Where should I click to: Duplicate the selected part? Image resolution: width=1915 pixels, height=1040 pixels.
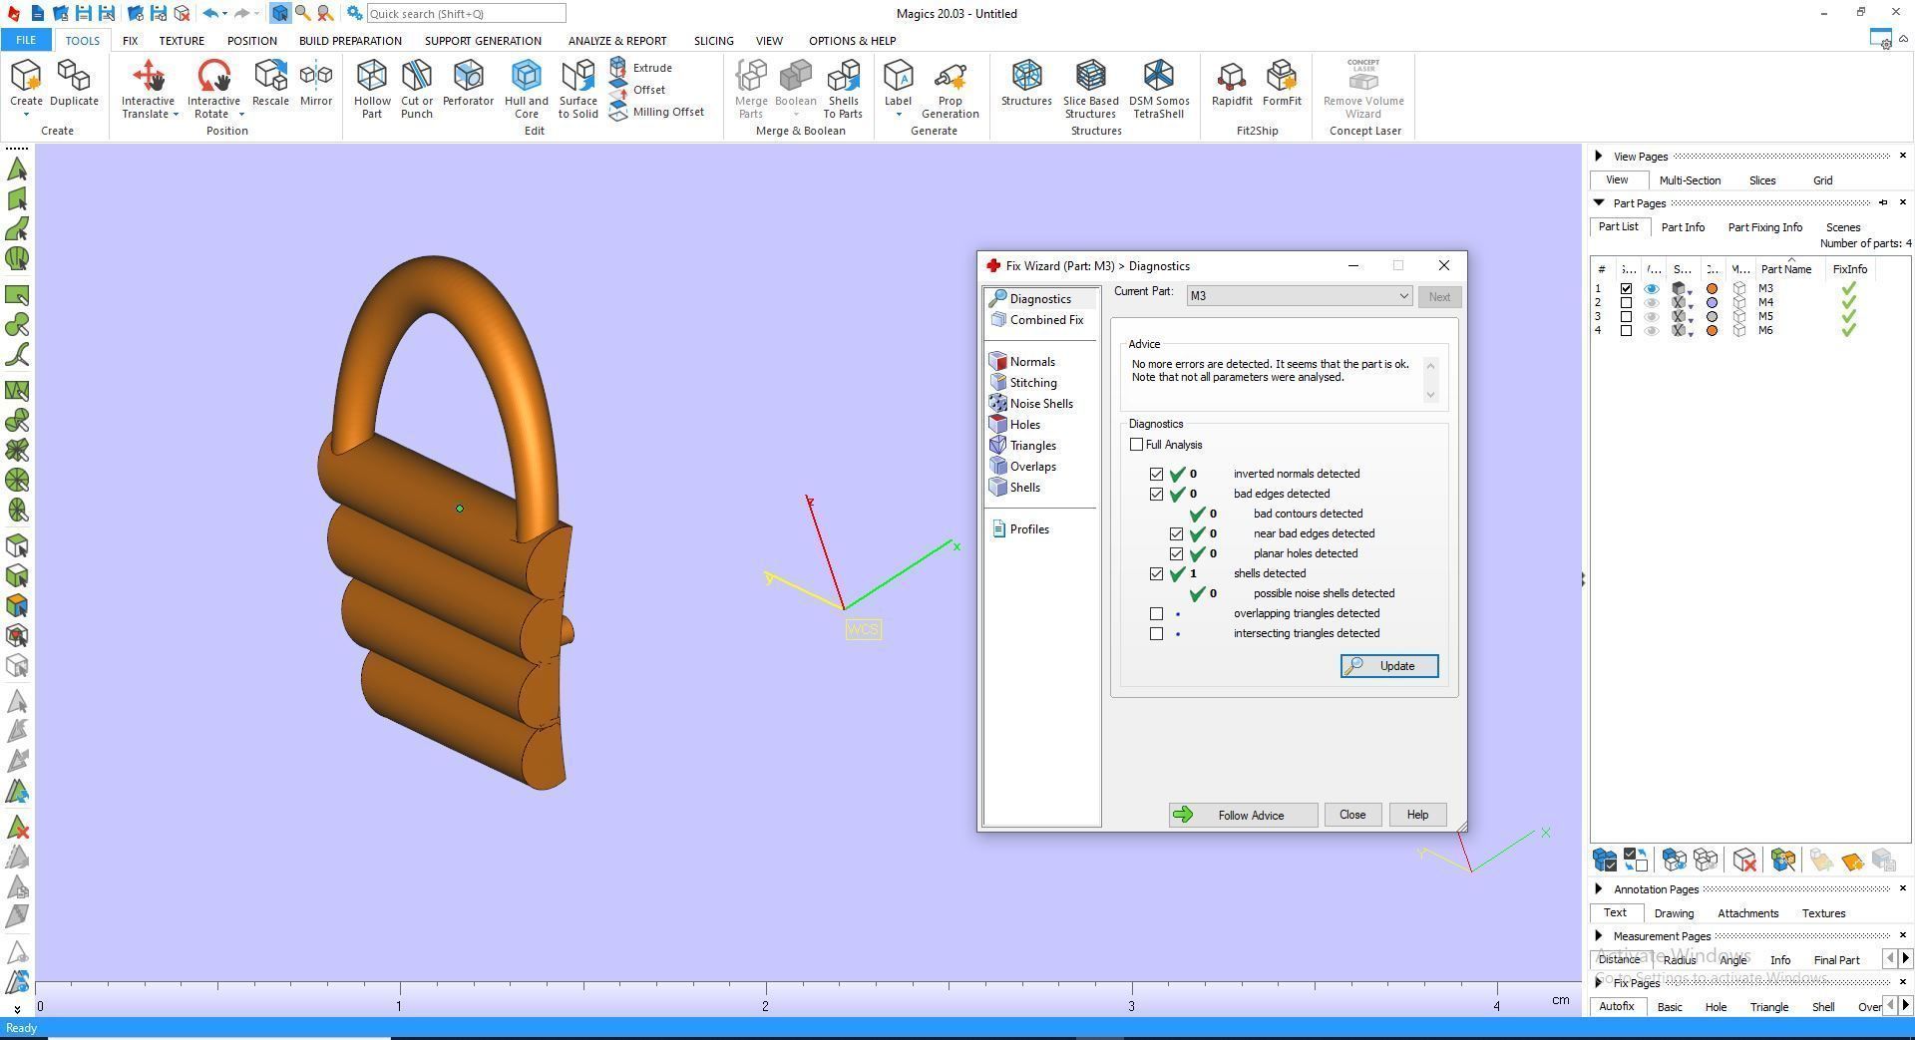pos(74,84)
